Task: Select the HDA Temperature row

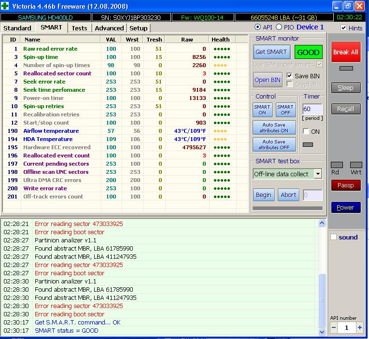Action: click(x=125, y=139)
